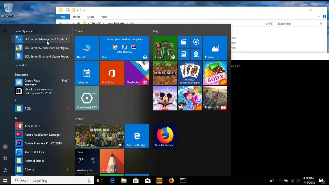Open the This PC tile
The height and width of the screenshot is (185, 329).
tap(87, 48)
